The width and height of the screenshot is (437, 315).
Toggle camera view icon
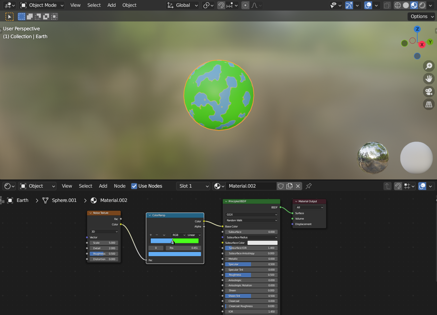click(429, 92)
